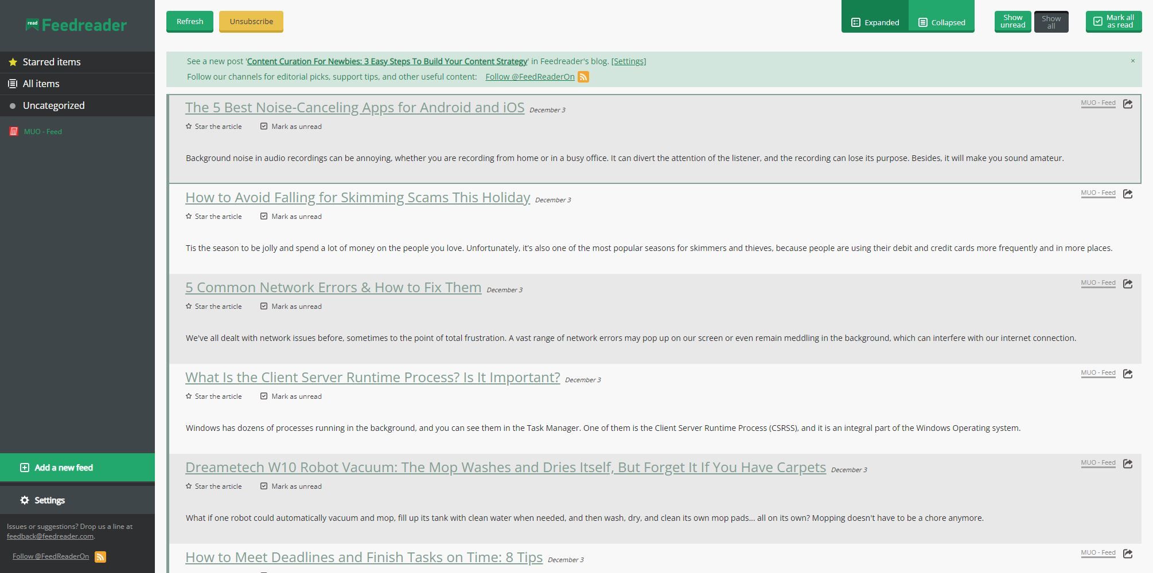This screenshot has width=1153, height=573.
Task: Click share icon beside Skimming Scams article
Action: [1127, 194]
